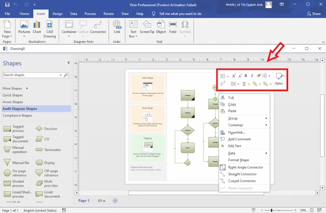
Task: Click the Switch windows status bar icon
Action: 319,210
